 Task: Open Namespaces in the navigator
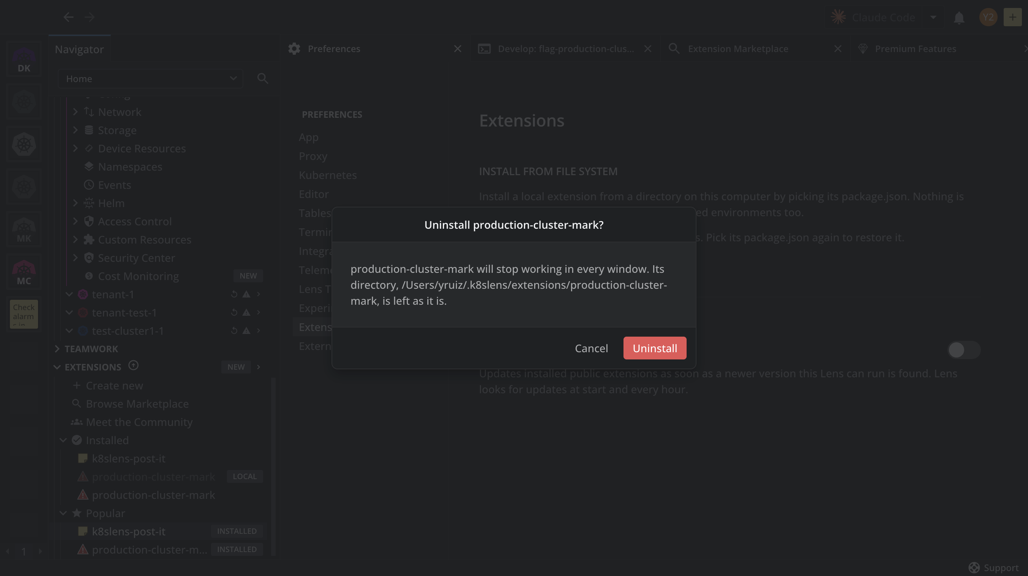(x=130, y=167)
